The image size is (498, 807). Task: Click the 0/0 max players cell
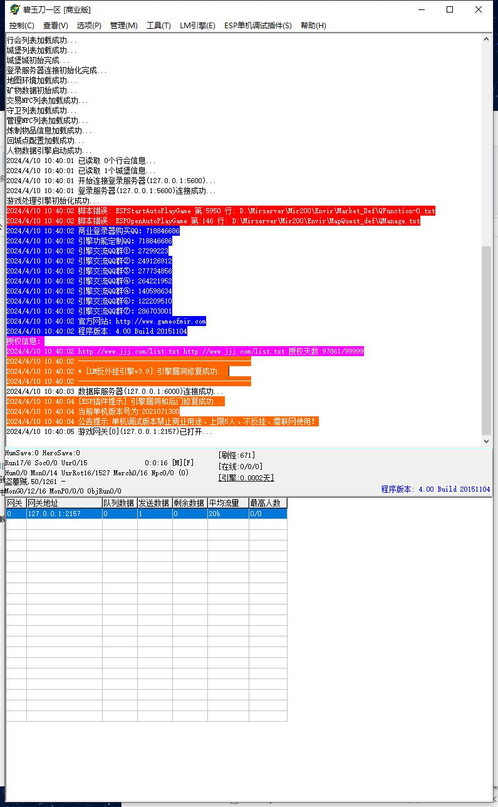point(268,514)
